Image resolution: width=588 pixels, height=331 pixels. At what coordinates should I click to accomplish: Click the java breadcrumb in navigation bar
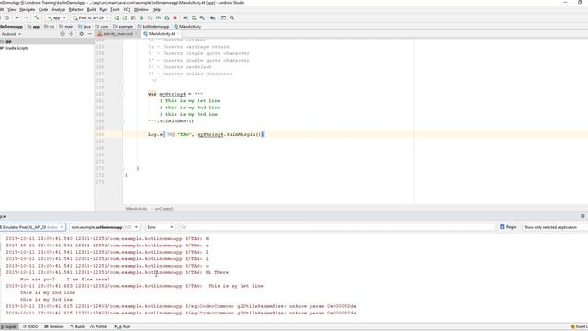point(85,27)
